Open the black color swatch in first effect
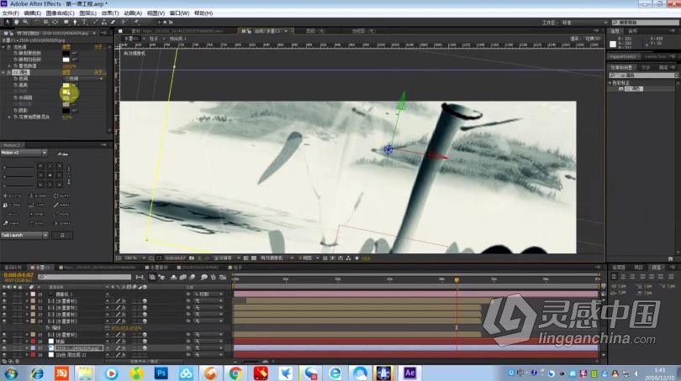This screenshot has width=681, height=381. [x=66, y=54]
